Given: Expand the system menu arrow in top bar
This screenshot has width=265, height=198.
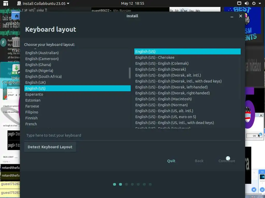Looking at the screenshot, I should tap(260, 3).
